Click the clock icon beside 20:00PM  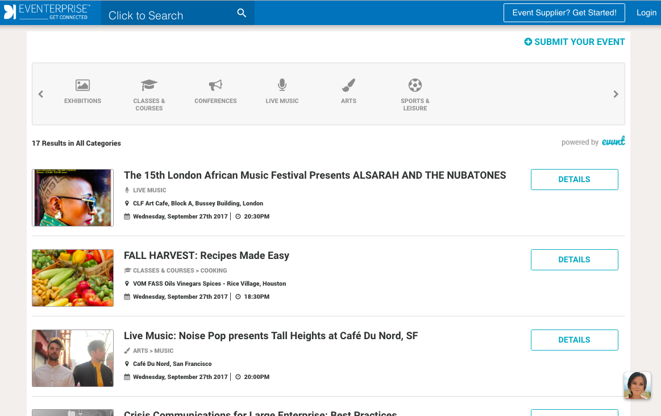238,377
